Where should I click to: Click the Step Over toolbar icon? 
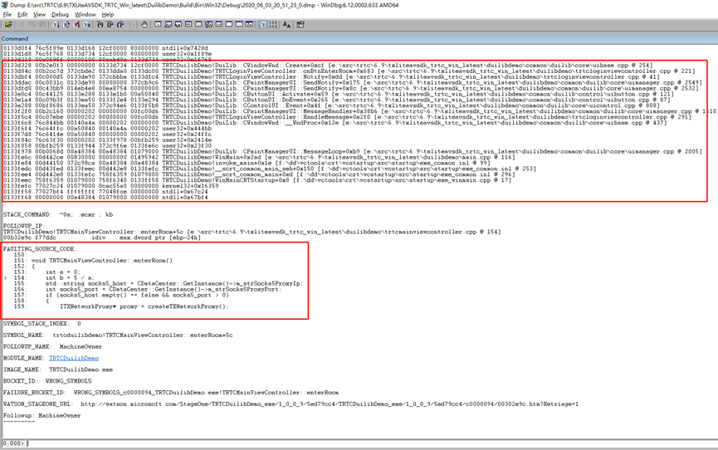click(x=110, y=24)
